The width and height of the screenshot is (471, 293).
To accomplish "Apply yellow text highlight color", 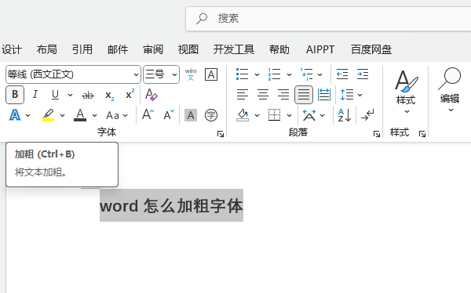I will (x=48, y=115).
